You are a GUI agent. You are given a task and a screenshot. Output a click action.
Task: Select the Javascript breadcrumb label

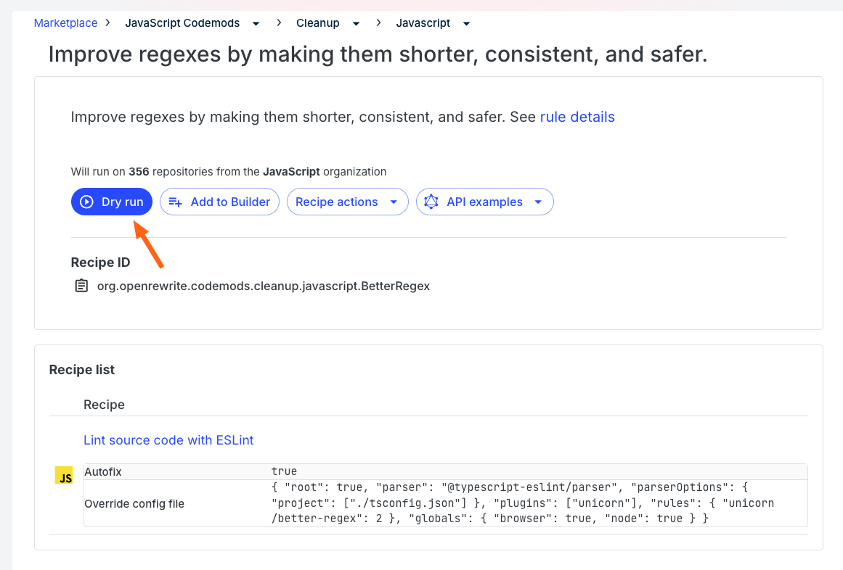[x=423, y=23]
